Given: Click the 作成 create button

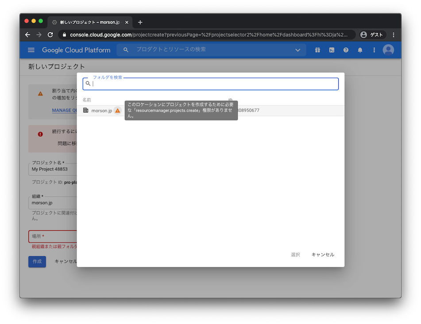Looking at the screenshot, I should click(37, 262).
